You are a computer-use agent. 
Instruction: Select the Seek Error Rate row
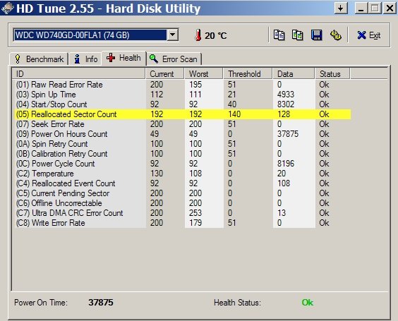(183, 124)
